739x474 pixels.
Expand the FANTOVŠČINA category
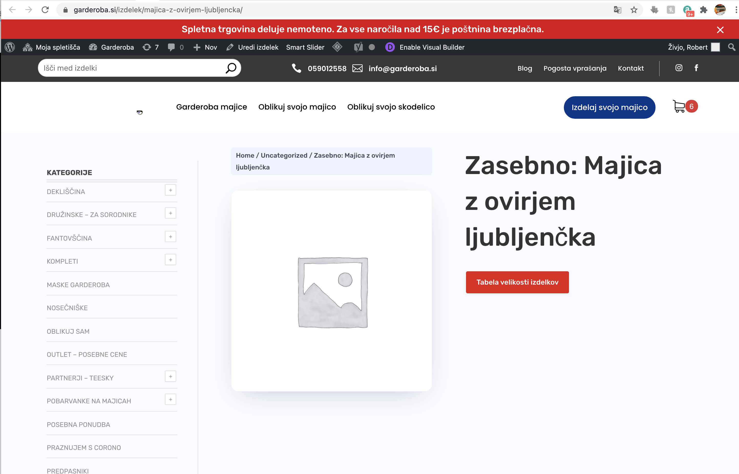click(x=170, y=237)
